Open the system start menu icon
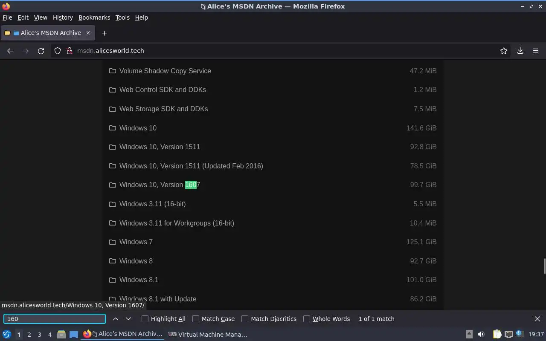546x341 pixels. 7,335
